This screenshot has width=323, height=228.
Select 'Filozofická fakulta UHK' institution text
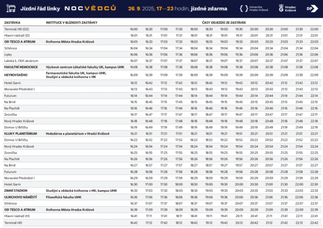(64, 197)
